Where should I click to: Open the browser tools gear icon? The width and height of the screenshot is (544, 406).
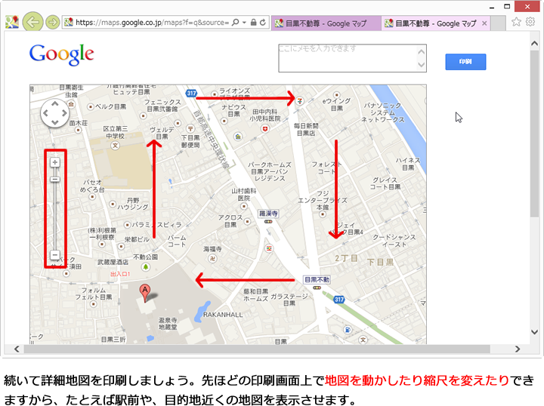(x=530, y=22)
